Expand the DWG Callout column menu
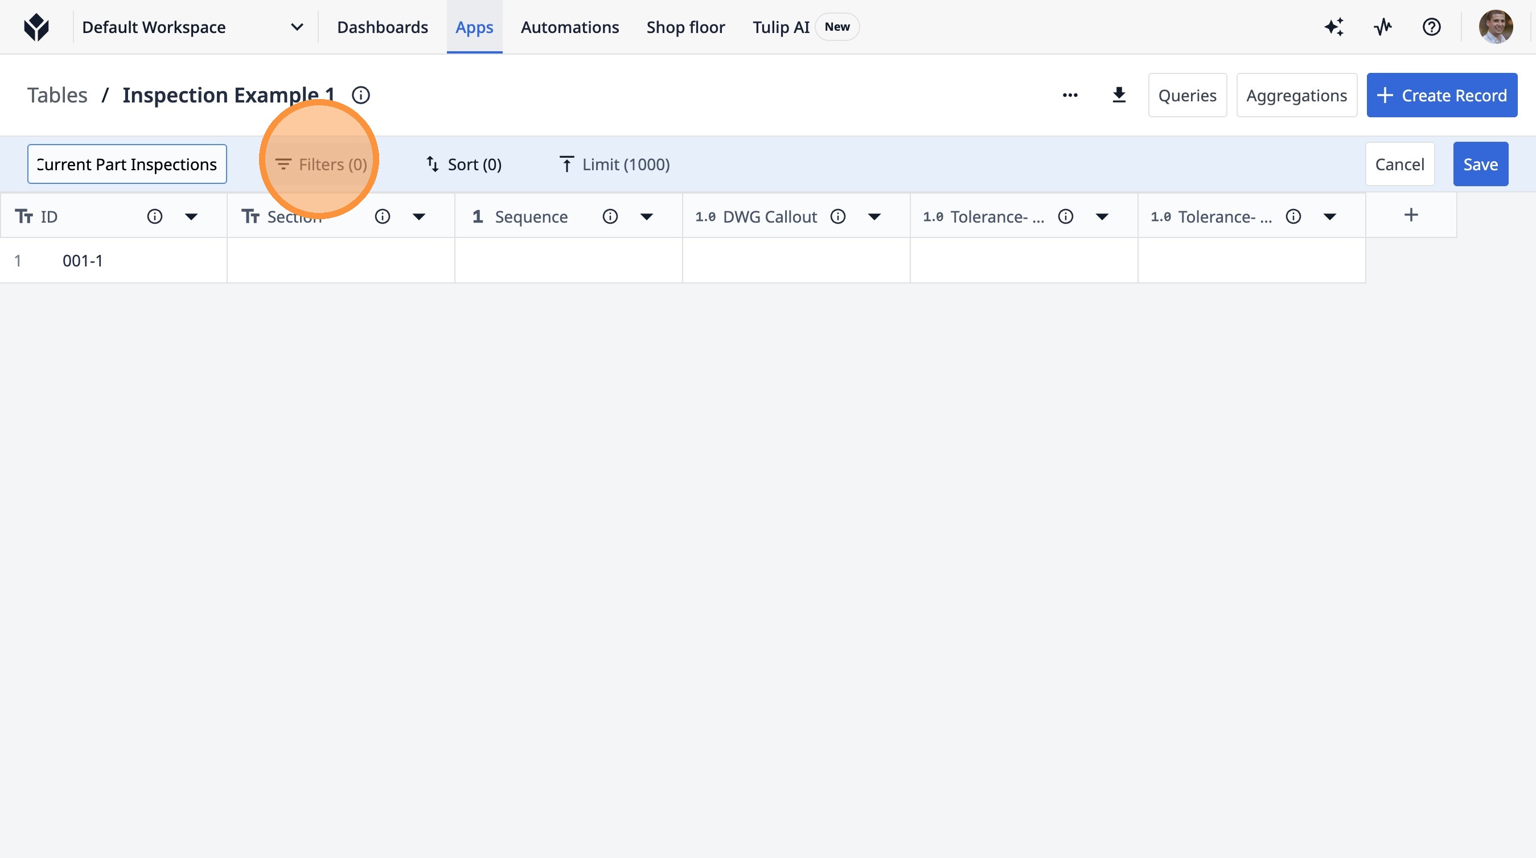The image size is (1536, 858). pos(874,216)
